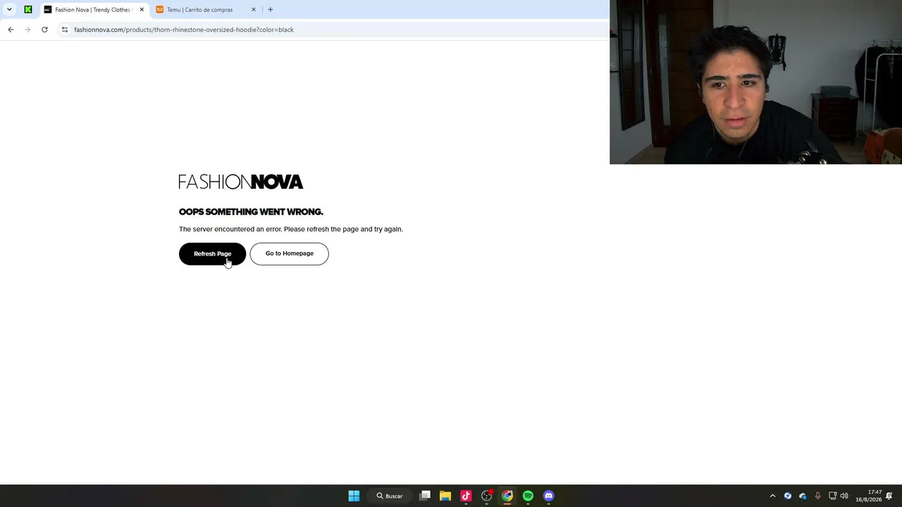The height and width of the screenshot is (507, 902).
Task: Switch to Google Chrome in the taskbar
Action: (x=507, y=496)
